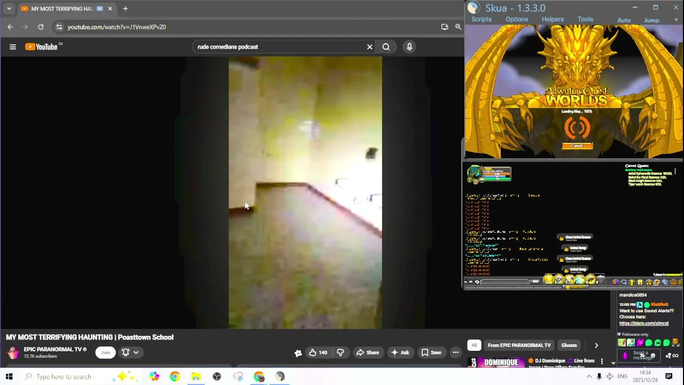Screen dimensions: 684x385
Task: Expand the AQW chat channel arrow
Action: (x=465, y=282)
